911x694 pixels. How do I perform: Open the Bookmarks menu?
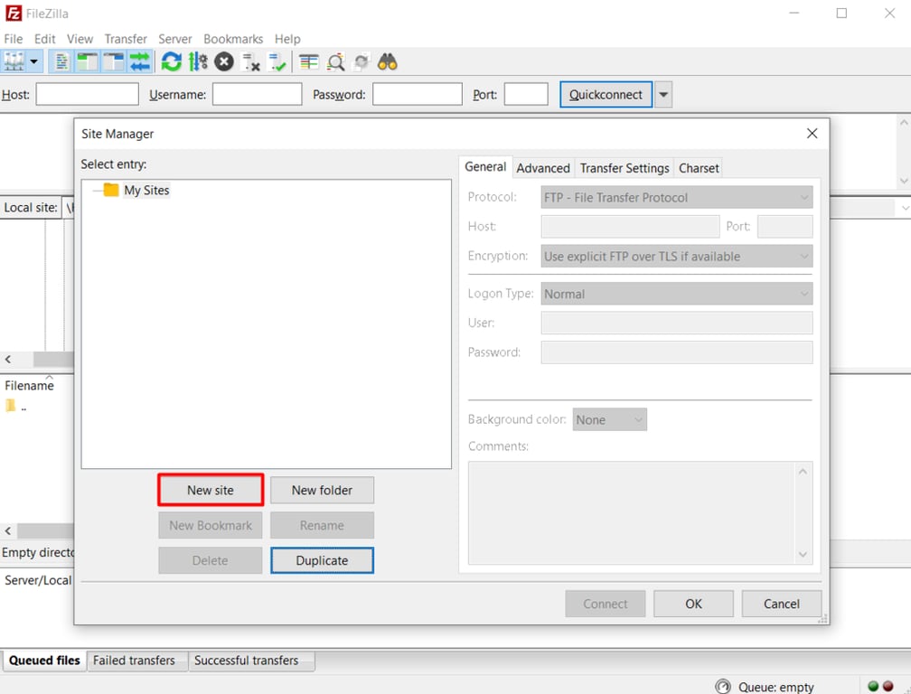pos(232,39)
